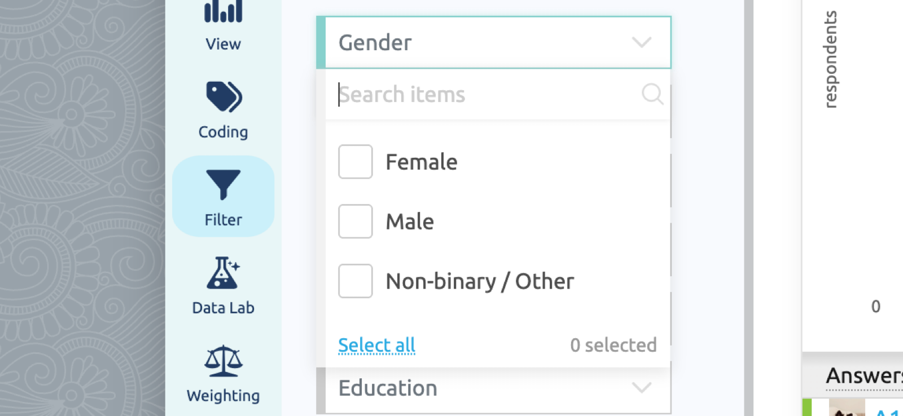Image resolution: width=903 pixels, height=416 pixels.
Task: Check the Female checkbox
Action: point(355,162)
